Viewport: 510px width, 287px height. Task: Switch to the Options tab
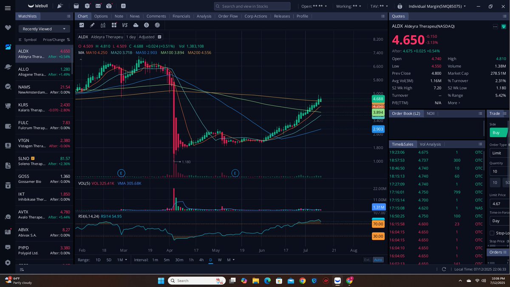coord(101,16)
